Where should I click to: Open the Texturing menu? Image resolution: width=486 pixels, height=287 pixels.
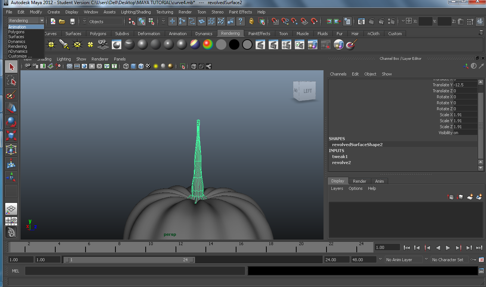click(165, 12)
